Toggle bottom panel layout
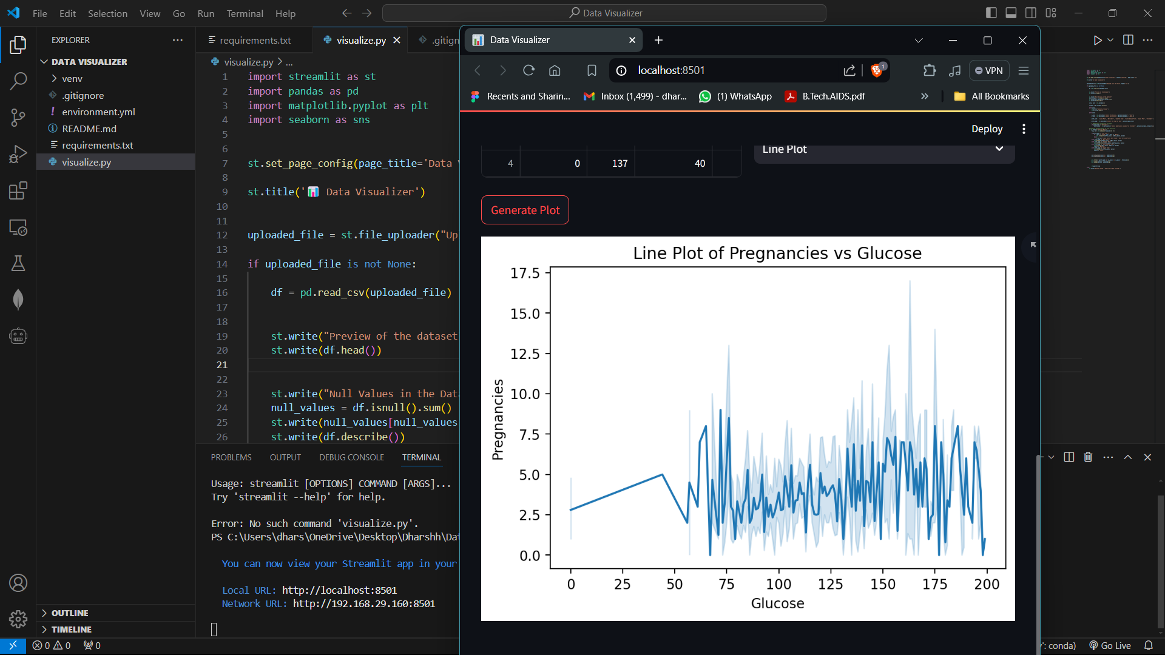This screenshot has height=655, width=1165. (x=1011, y=13)
